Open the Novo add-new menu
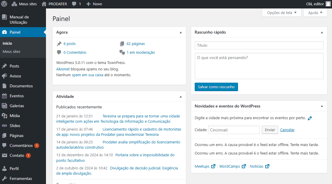The image size is (332, 184). (94, 4)
